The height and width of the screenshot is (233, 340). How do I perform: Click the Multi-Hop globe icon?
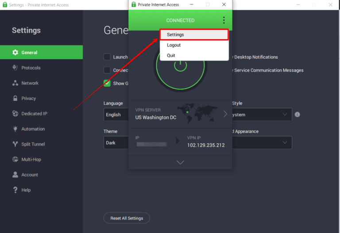(15, 159)
